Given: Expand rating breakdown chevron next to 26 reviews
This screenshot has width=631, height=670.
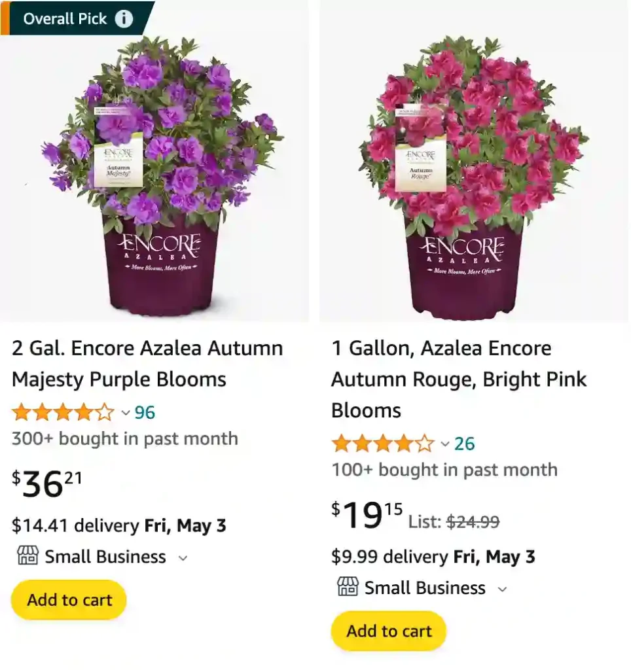Looking at the screenshot, I should [445, 444].
